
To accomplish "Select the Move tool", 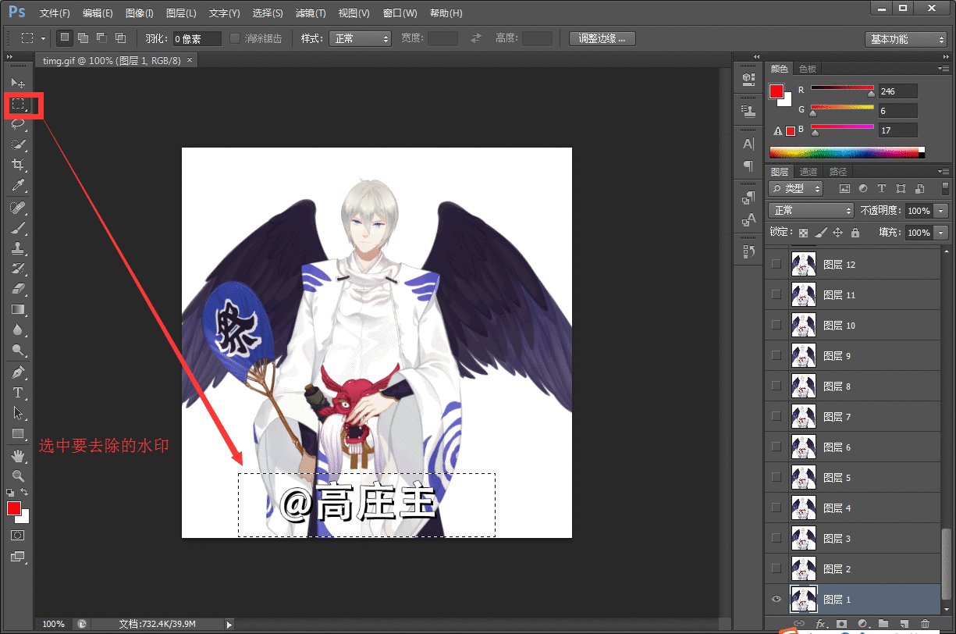I will (x=18, y=83).
